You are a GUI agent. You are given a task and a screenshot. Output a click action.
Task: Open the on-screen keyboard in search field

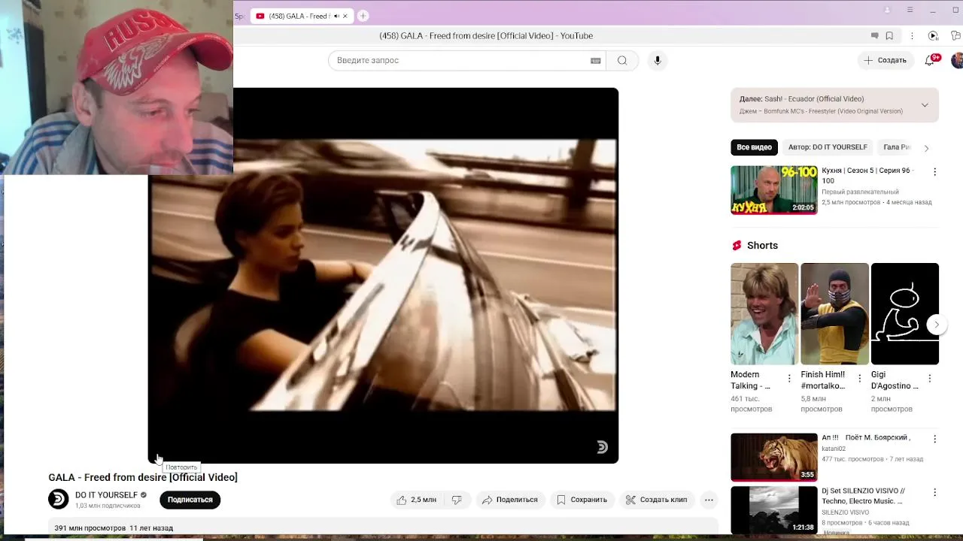(596, 60)
